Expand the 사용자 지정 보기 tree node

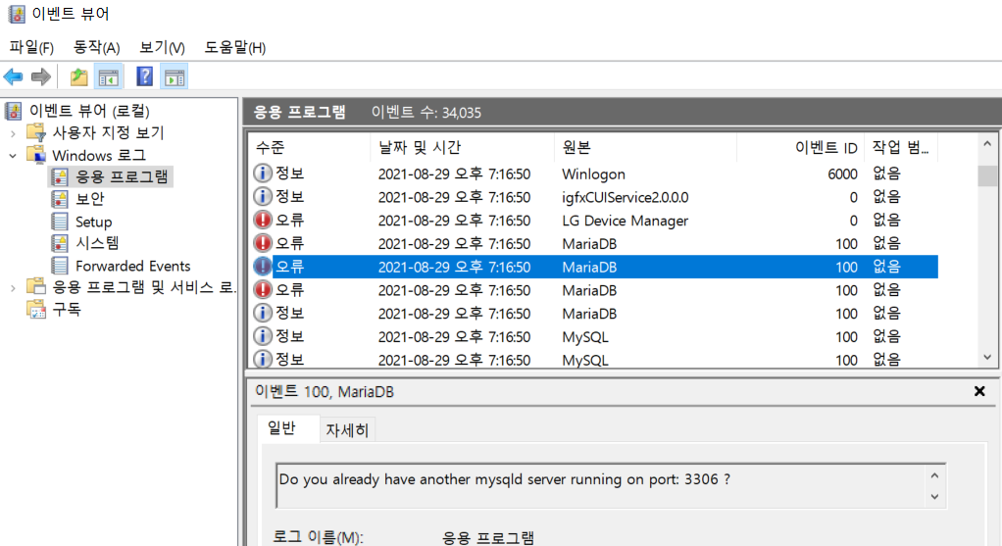13,133
